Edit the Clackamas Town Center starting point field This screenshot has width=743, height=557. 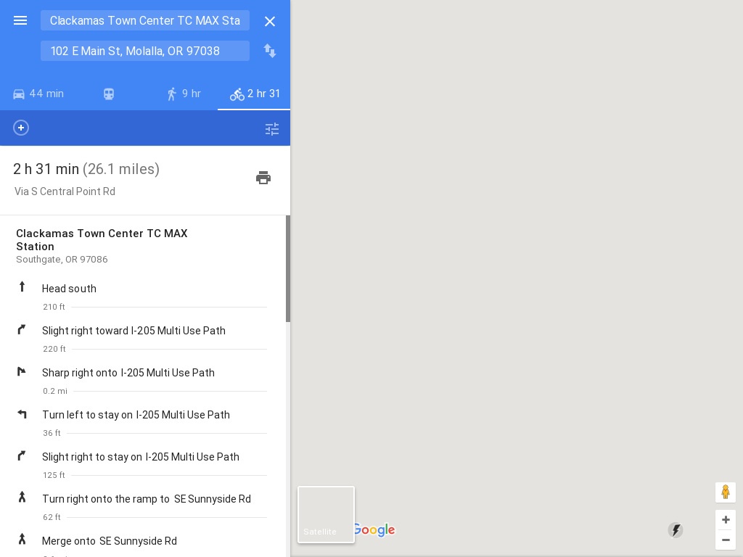(x=145, y=20)
